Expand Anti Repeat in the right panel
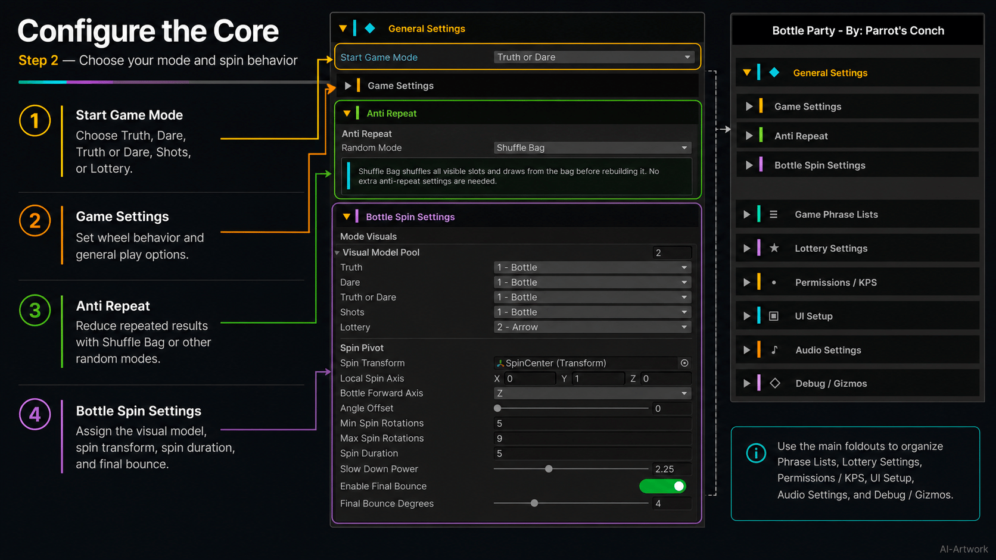 click(749, 136)
